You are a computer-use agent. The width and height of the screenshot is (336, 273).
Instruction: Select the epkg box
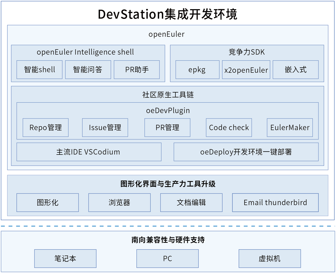pyautogui.click(x=197, y=70)
